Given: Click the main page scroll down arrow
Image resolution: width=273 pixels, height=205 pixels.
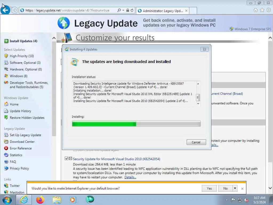Looking at the screenshot, I should (270, 188).
